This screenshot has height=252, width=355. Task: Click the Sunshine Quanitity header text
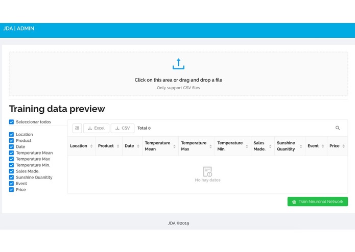click(x=286, y=146)
